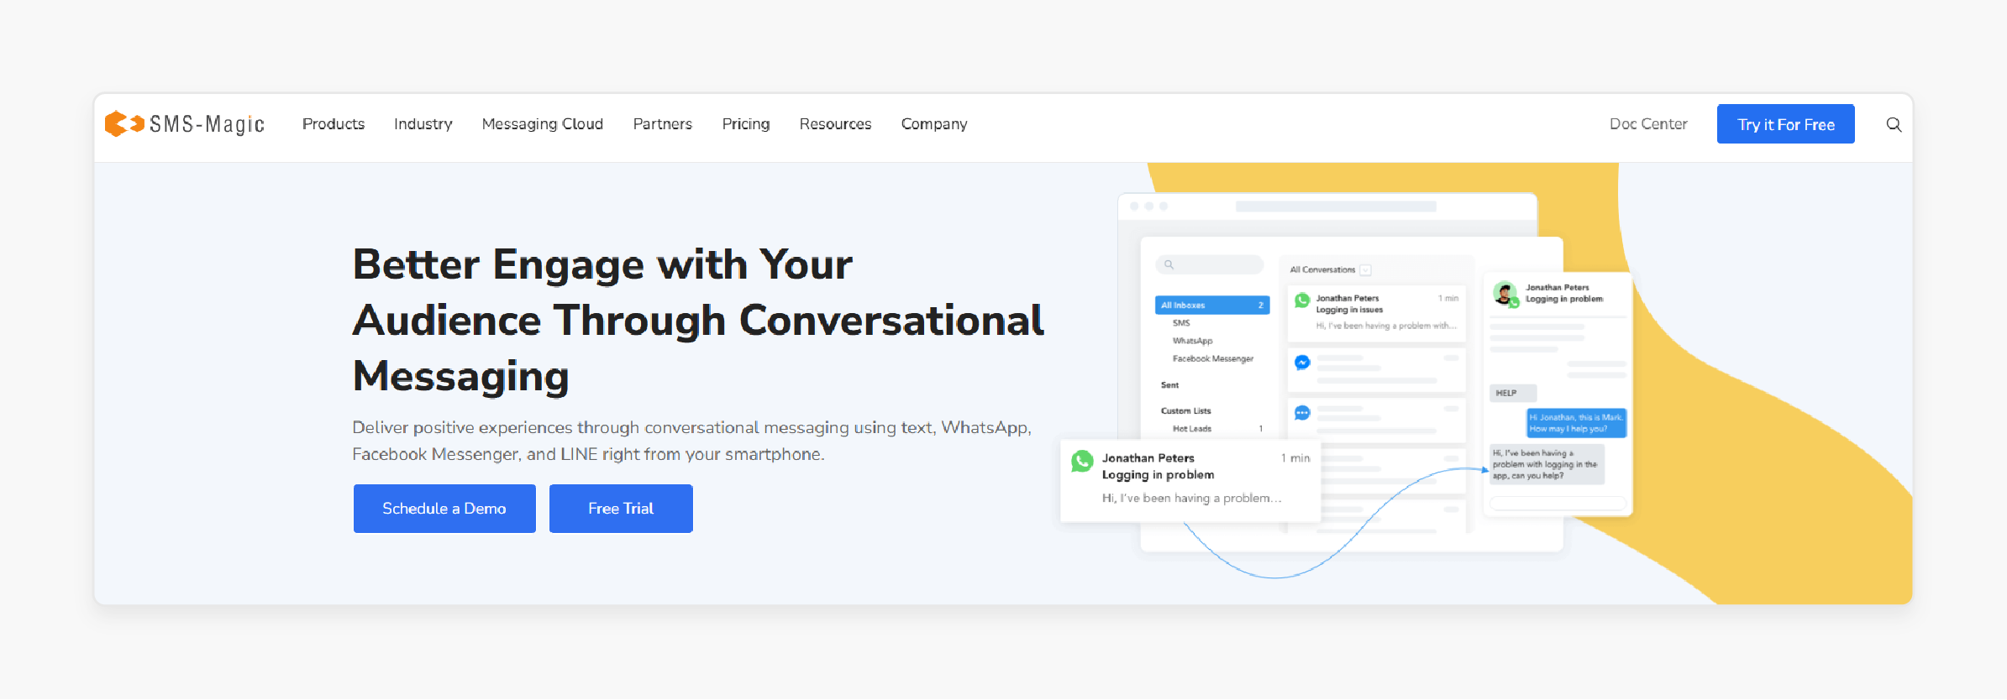Open the Messaging Cloud menu
The image size is (2007, 700).
click(543, 124)
